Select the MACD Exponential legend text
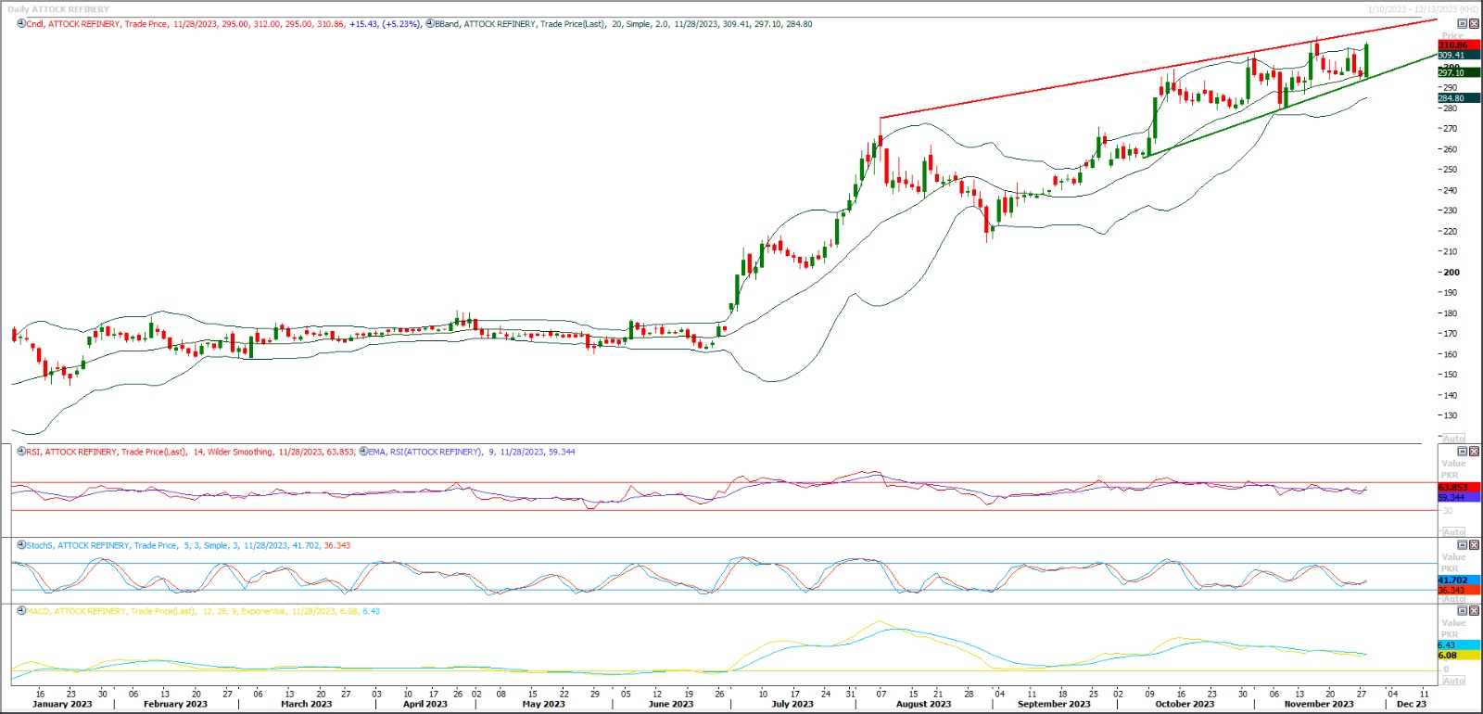The image size is (1483, 714). [204, 611]
